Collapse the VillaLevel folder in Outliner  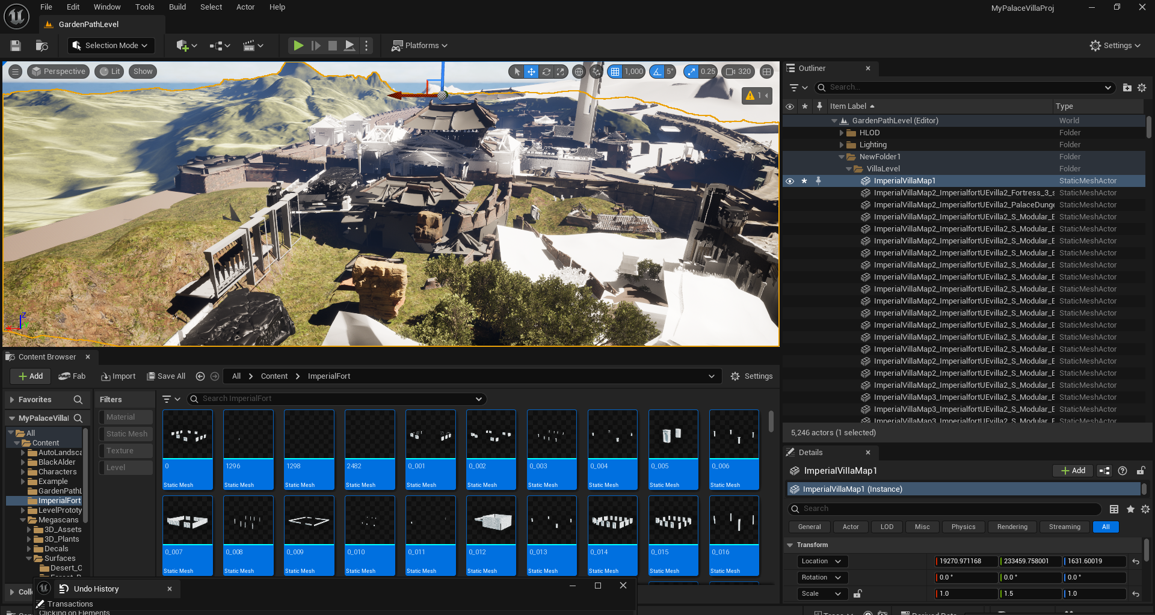point(849,169)
